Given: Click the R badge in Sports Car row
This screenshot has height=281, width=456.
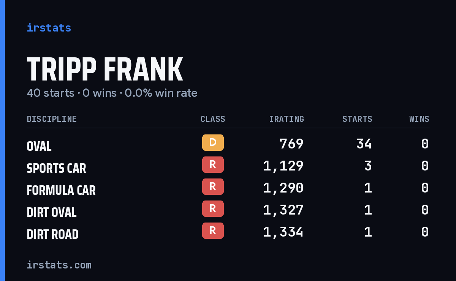Looking at the screenshot, I should pyautogui.click(x=213, y=165).
